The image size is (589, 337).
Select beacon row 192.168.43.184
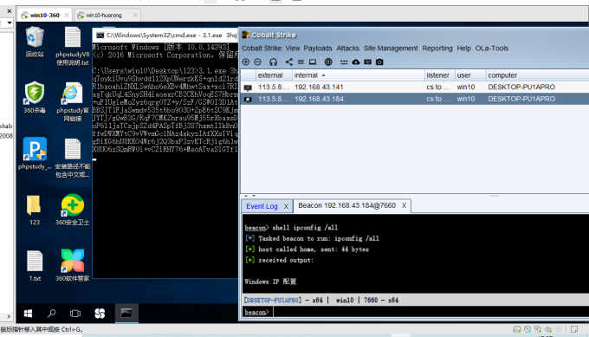click(415, 99)
